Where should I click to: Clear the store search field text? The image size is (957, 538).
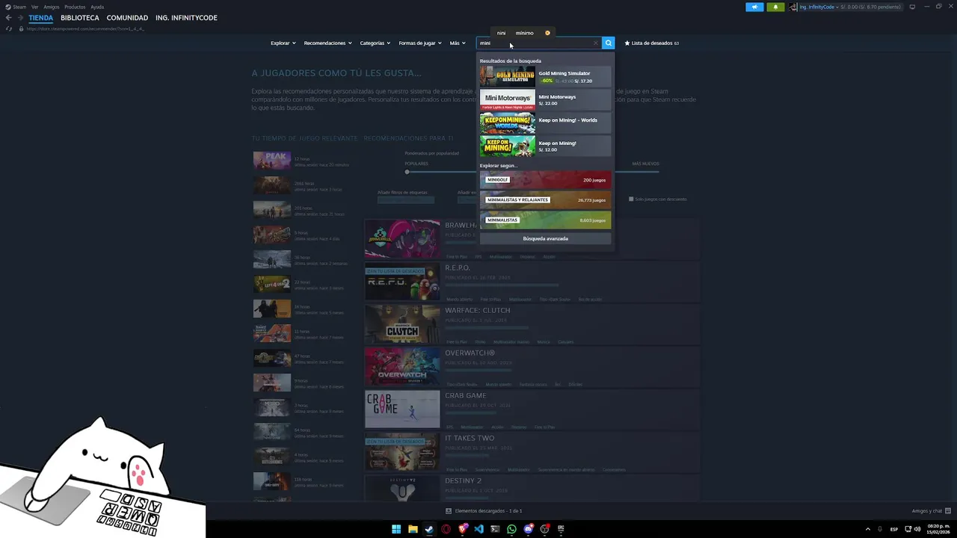[x=596, y=43]
